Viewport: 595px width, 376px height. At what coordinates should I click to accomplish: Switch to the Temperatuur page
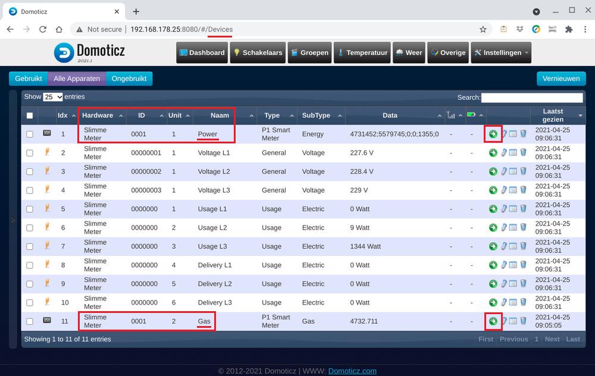(x=362, y=52)
